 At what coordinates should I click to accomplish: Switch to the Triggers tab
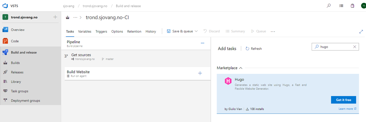pos(101,32)
